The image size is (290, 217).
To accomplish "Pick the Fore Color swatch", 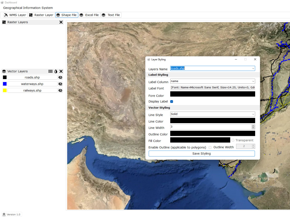I will (x=213, y=94).
